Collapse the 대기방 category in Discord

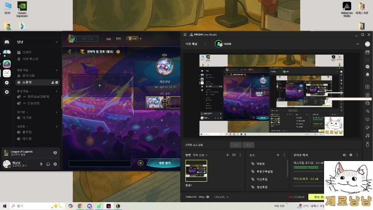pyautogui.click(x=22, y=112)
